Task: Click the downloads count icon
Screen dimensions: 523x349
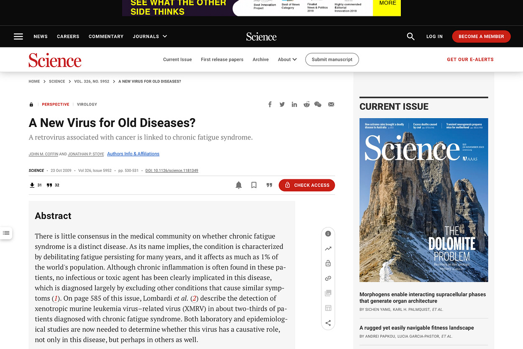Action: coord(32,185)
